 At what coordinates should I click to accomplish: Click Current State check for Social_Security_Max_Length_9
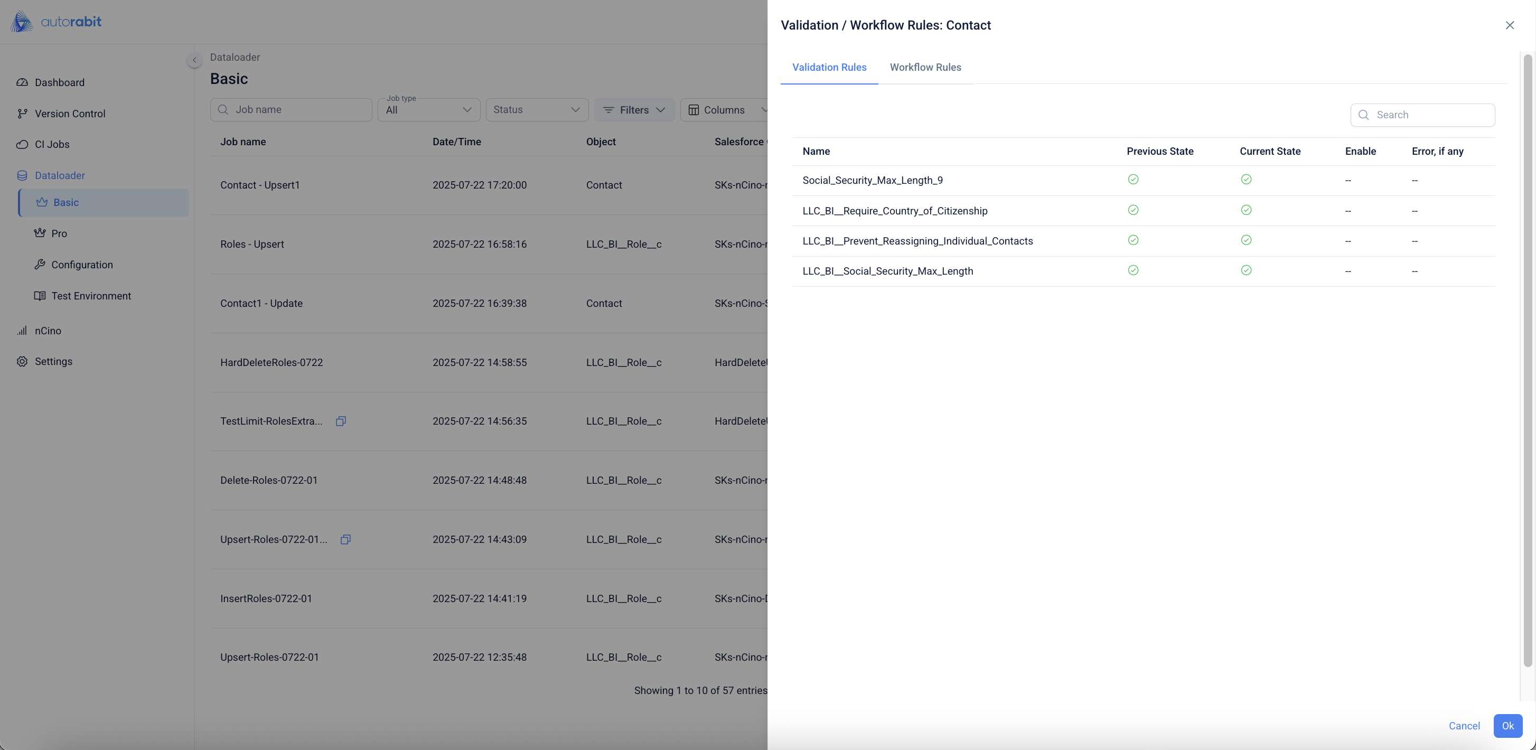pos(1245,180)
